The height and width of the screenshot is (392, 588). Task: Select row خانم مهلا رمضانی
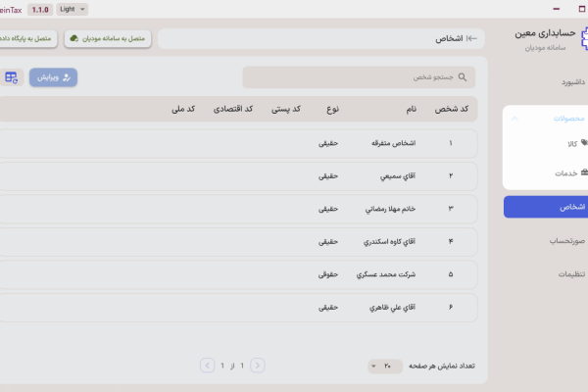(x=238, y=209)
